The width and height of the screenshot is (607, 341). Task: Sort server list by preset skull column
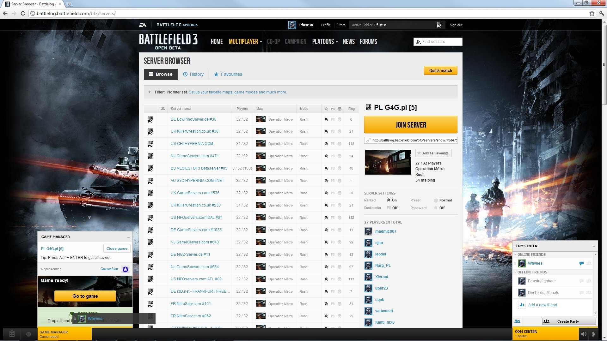(x=340, y=109)
